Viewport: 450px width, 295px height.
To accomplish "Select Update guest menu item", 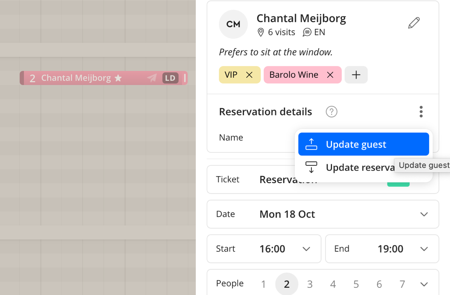I will [x=363, y=144].
